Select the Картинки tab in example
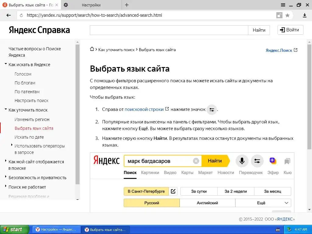Screen dimensions: 312x234 tap(150, 172)
